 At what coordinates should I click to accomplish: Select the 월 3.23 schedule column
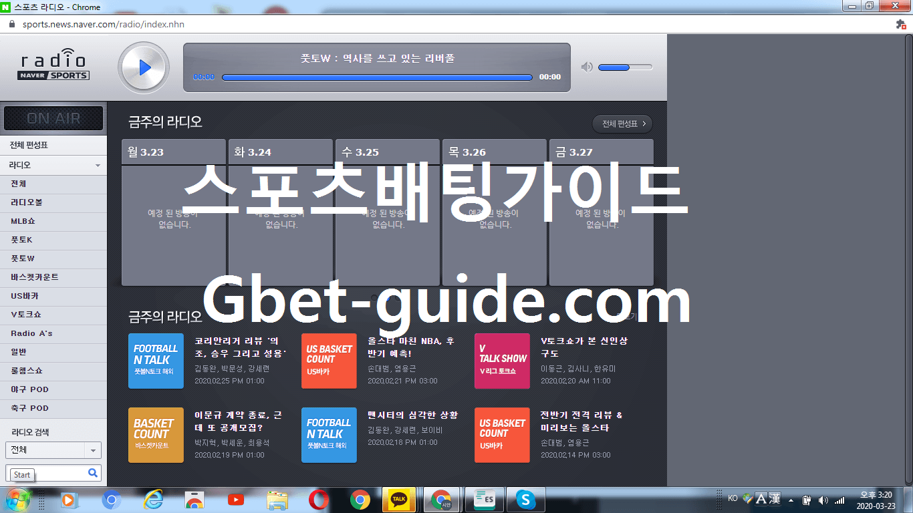pos(174,212)
